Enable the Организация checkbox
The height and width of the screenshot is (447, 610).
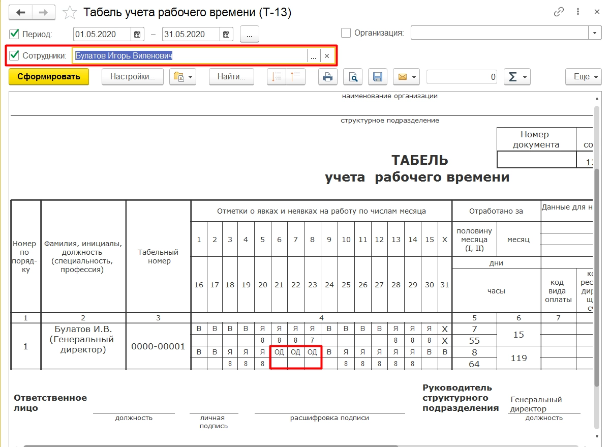point(346,33)
